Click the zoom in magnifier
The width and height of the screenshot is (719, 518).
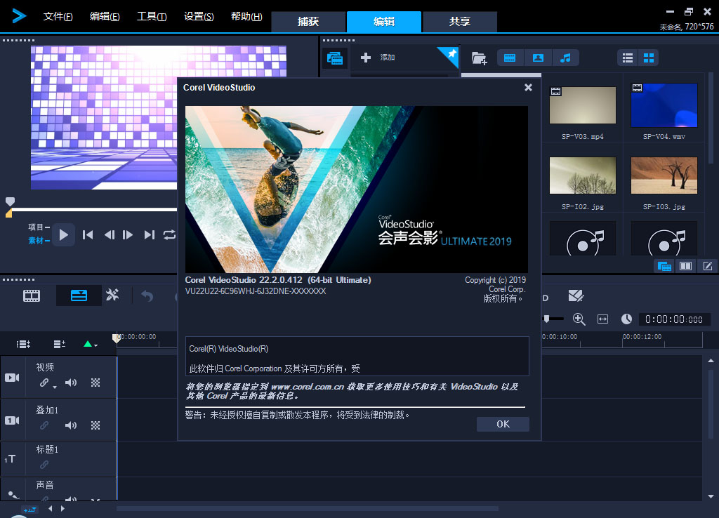coord(579,319)
